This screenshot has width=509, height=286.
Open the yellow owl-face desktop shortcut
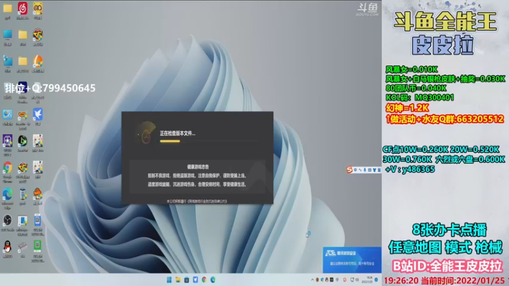coord(38,9)
